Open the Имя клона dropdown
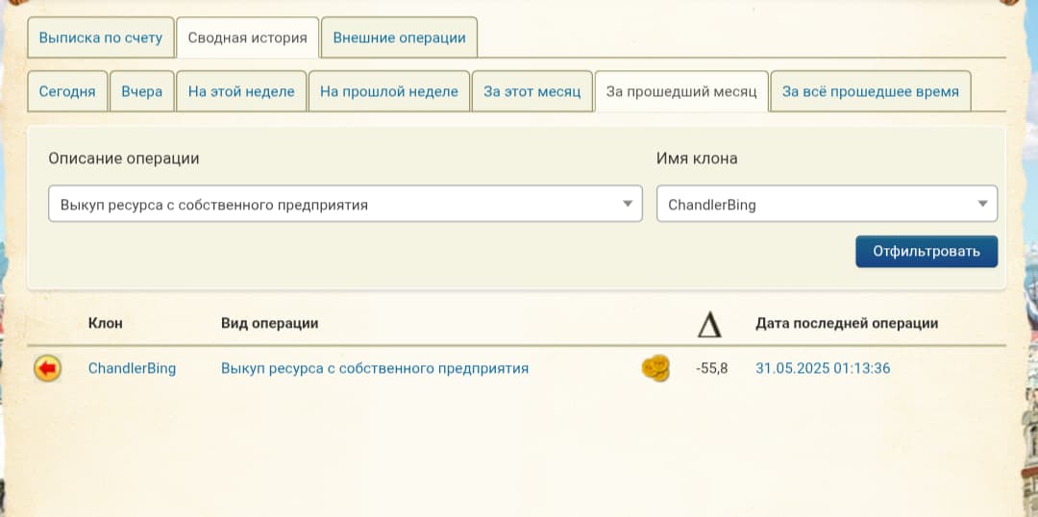Screen dimensions: 1038x517 click(827, 204)
